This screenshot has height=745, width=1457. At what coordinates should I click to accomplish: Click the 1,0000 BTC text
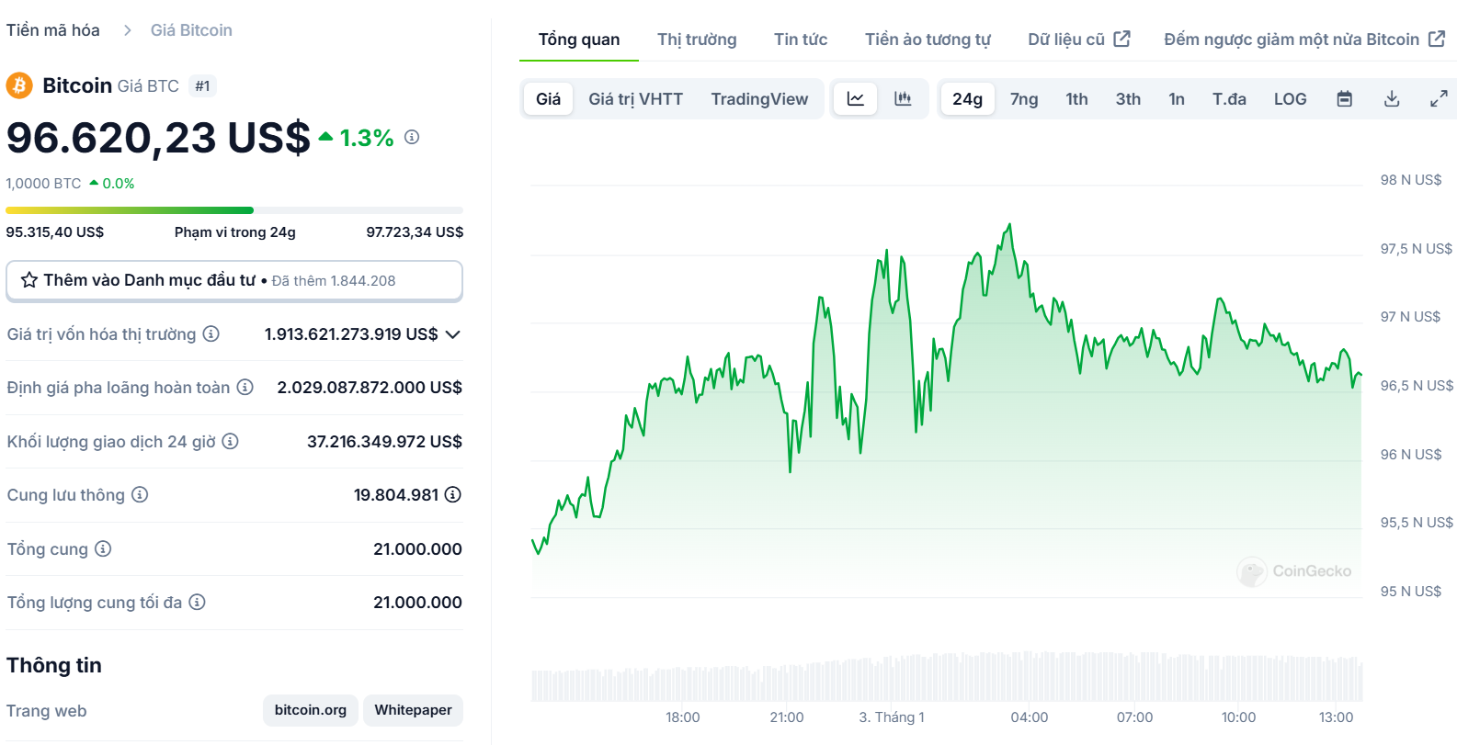[43, 184]
